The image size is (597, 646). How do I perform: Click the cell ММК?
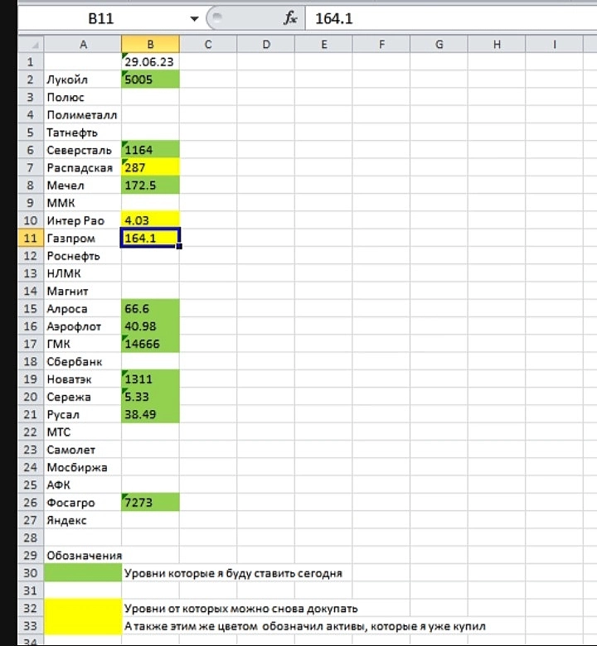pyautogui.click(x=83, y=203)
